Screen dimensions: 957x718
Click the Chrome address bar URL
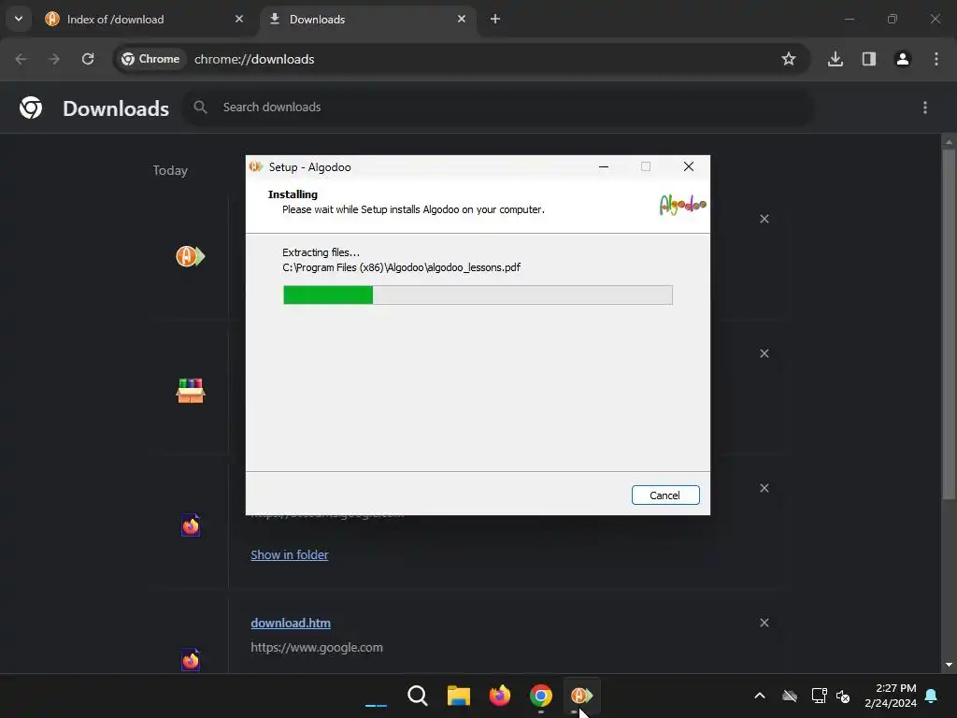[254, 59]
